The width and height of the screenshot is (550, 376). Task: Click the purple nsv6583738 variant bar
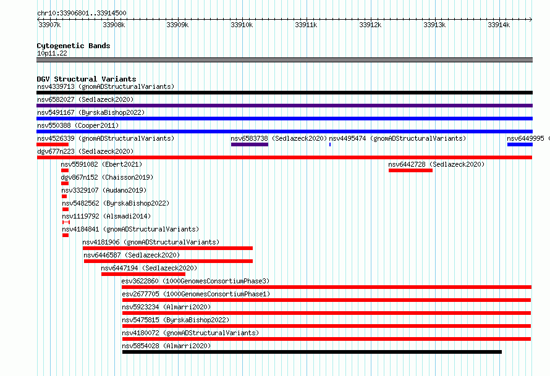click(250, 144)
